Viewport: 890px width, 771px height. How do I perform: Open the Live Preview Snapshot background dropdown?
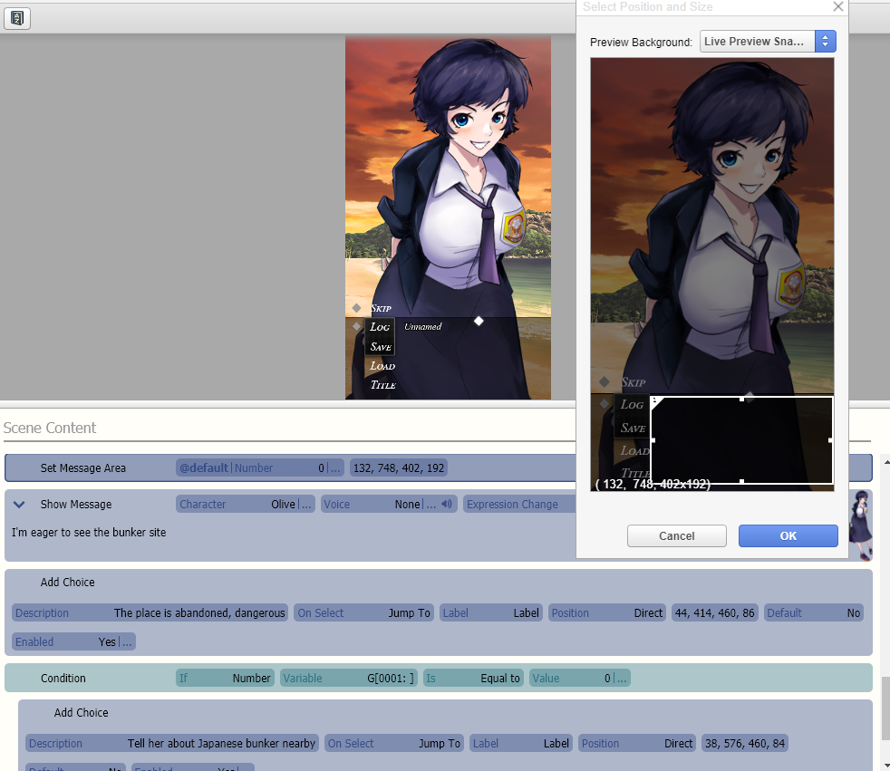point(757,41)
